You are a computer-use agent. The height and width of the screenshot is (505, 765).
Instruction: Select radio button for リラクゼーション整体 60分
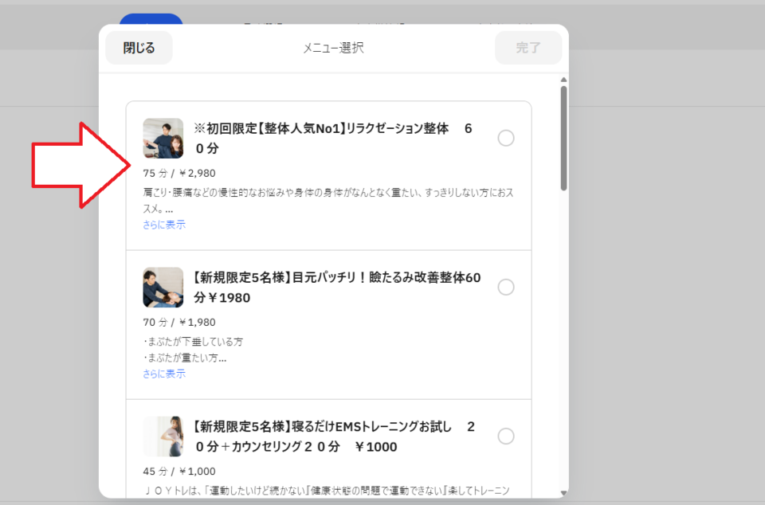point(506,139)
